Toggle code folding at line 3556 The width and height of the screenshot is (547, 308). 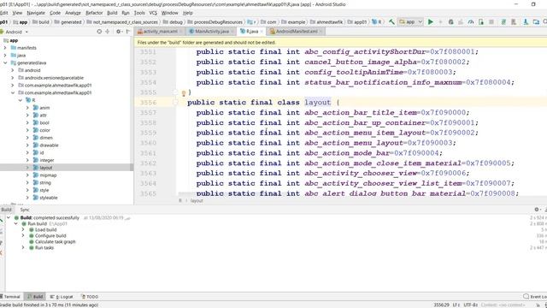click(175, 103)
